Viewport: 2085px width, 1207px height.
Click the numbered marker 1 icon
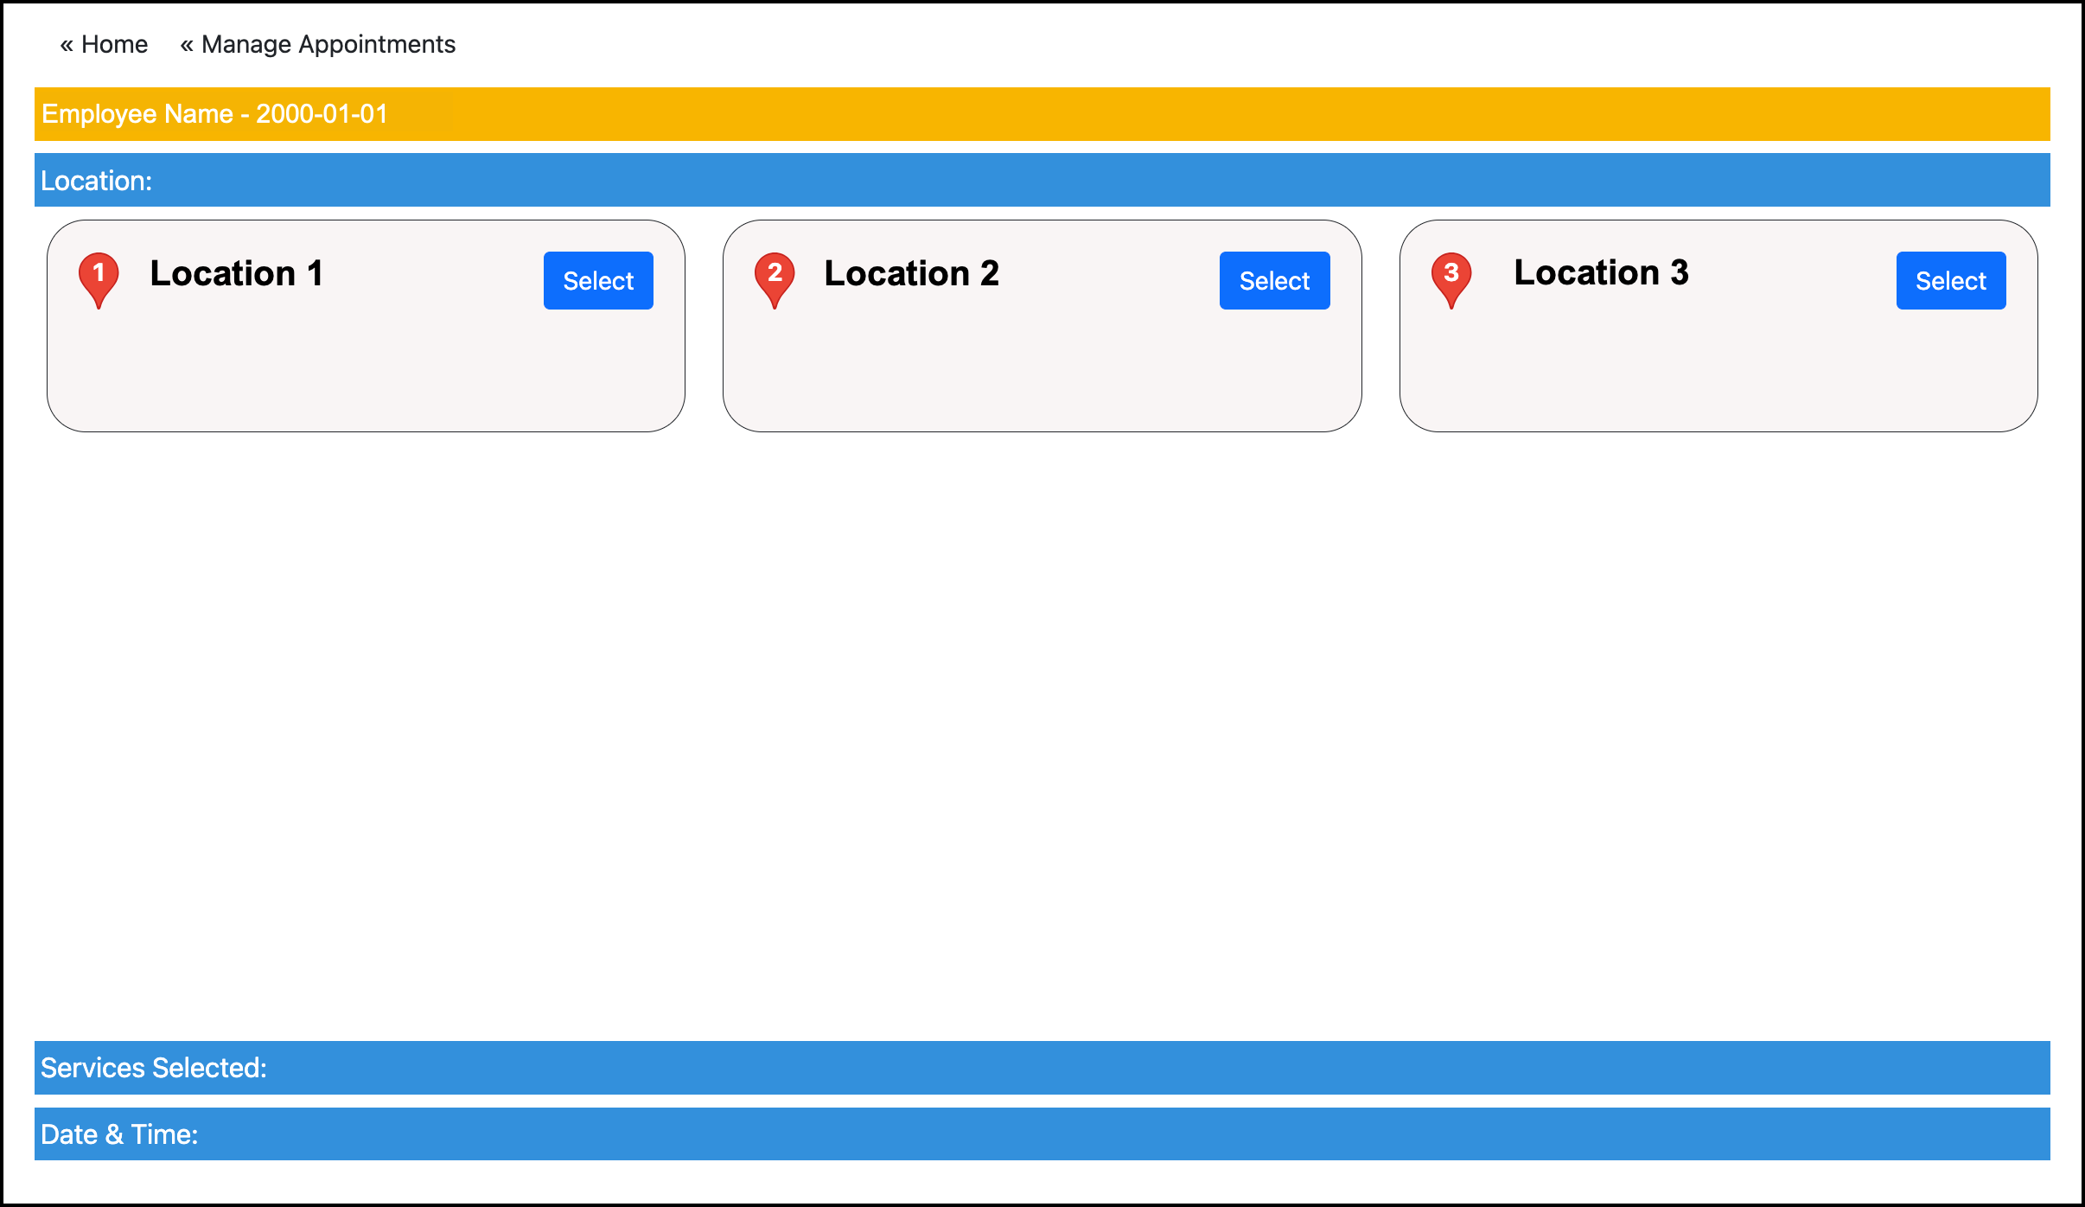click(x=98, y=273)
